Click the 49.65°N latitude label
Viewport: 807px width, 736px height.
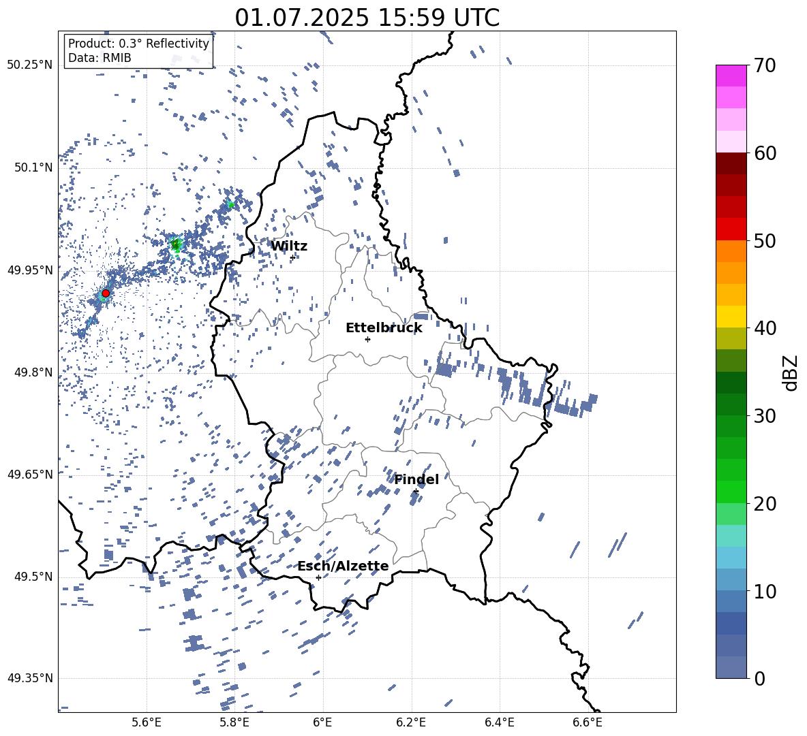tap(30, 474)
